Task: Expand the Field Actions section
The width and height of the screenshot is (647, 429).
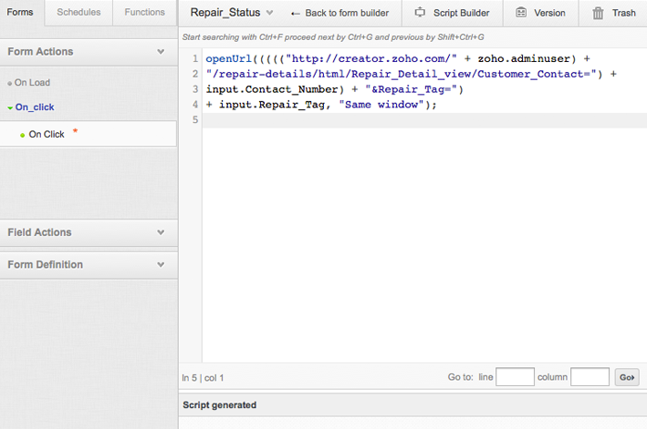Action: pos(161,232)
